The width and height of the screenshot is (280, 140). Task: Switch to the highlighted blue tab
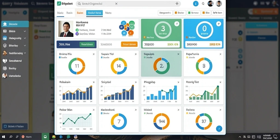[x=94, y=13]
